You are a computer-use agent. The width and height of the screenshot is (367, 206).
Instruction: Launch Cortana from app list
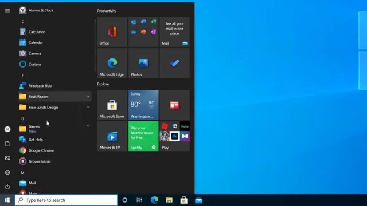[55, 64]
